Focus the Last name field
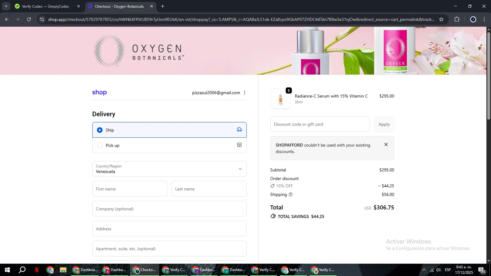This screenshot has width=491, height=276. pyautogui.click(x=209, y=189)
